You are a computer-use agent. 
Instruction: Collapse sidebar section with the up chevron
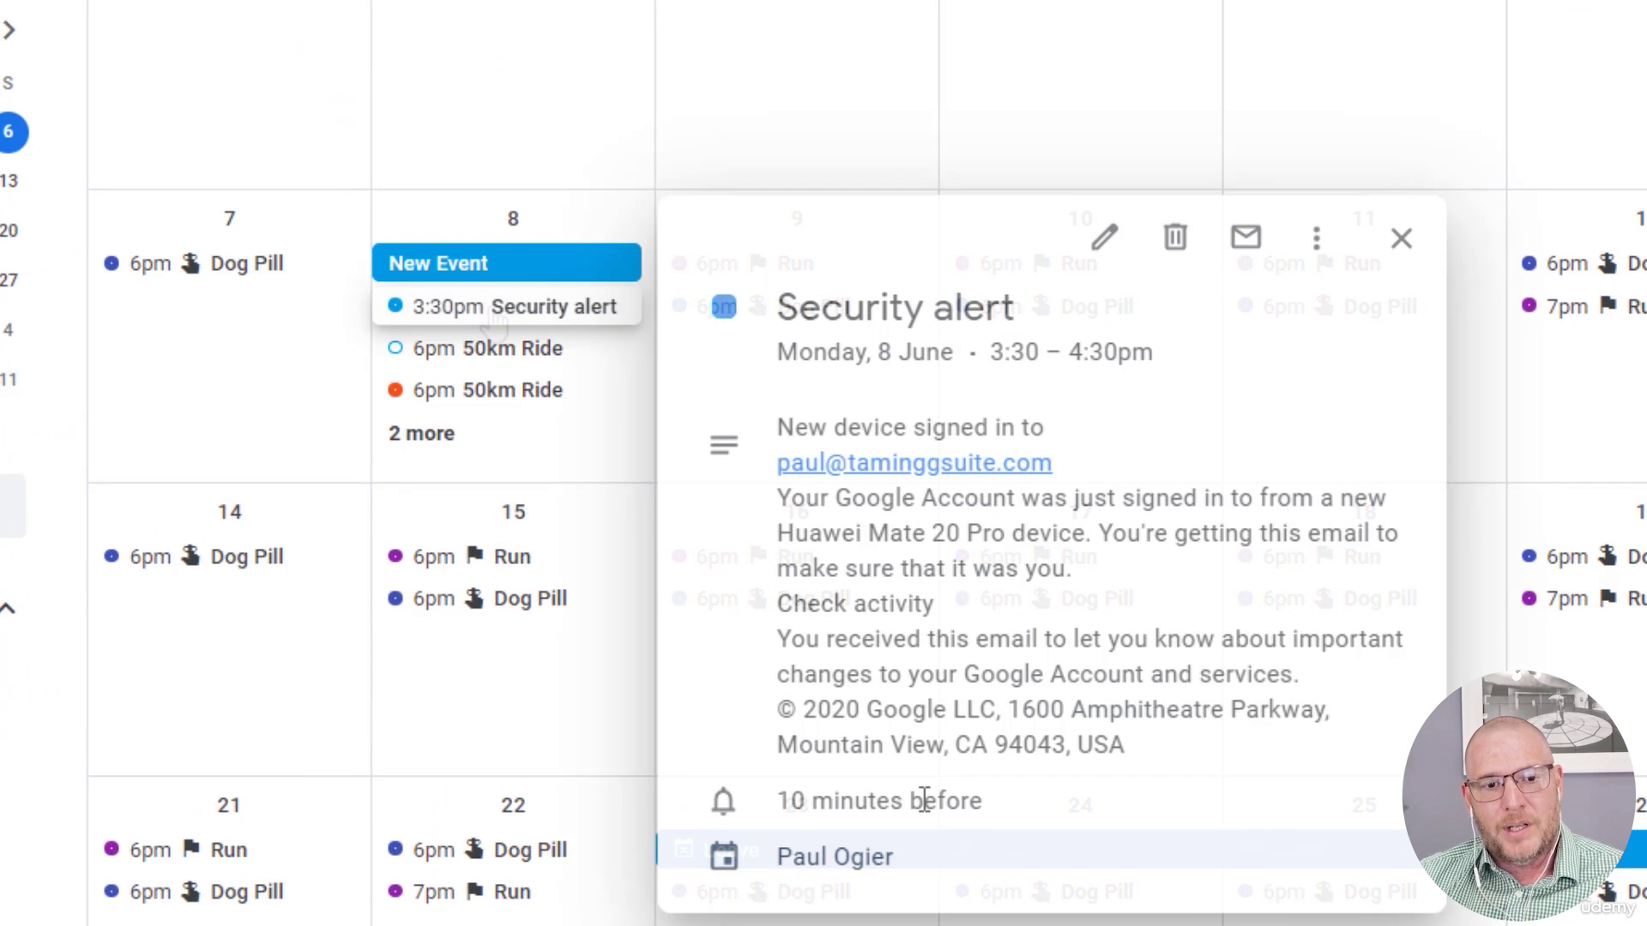coord(8,609)
